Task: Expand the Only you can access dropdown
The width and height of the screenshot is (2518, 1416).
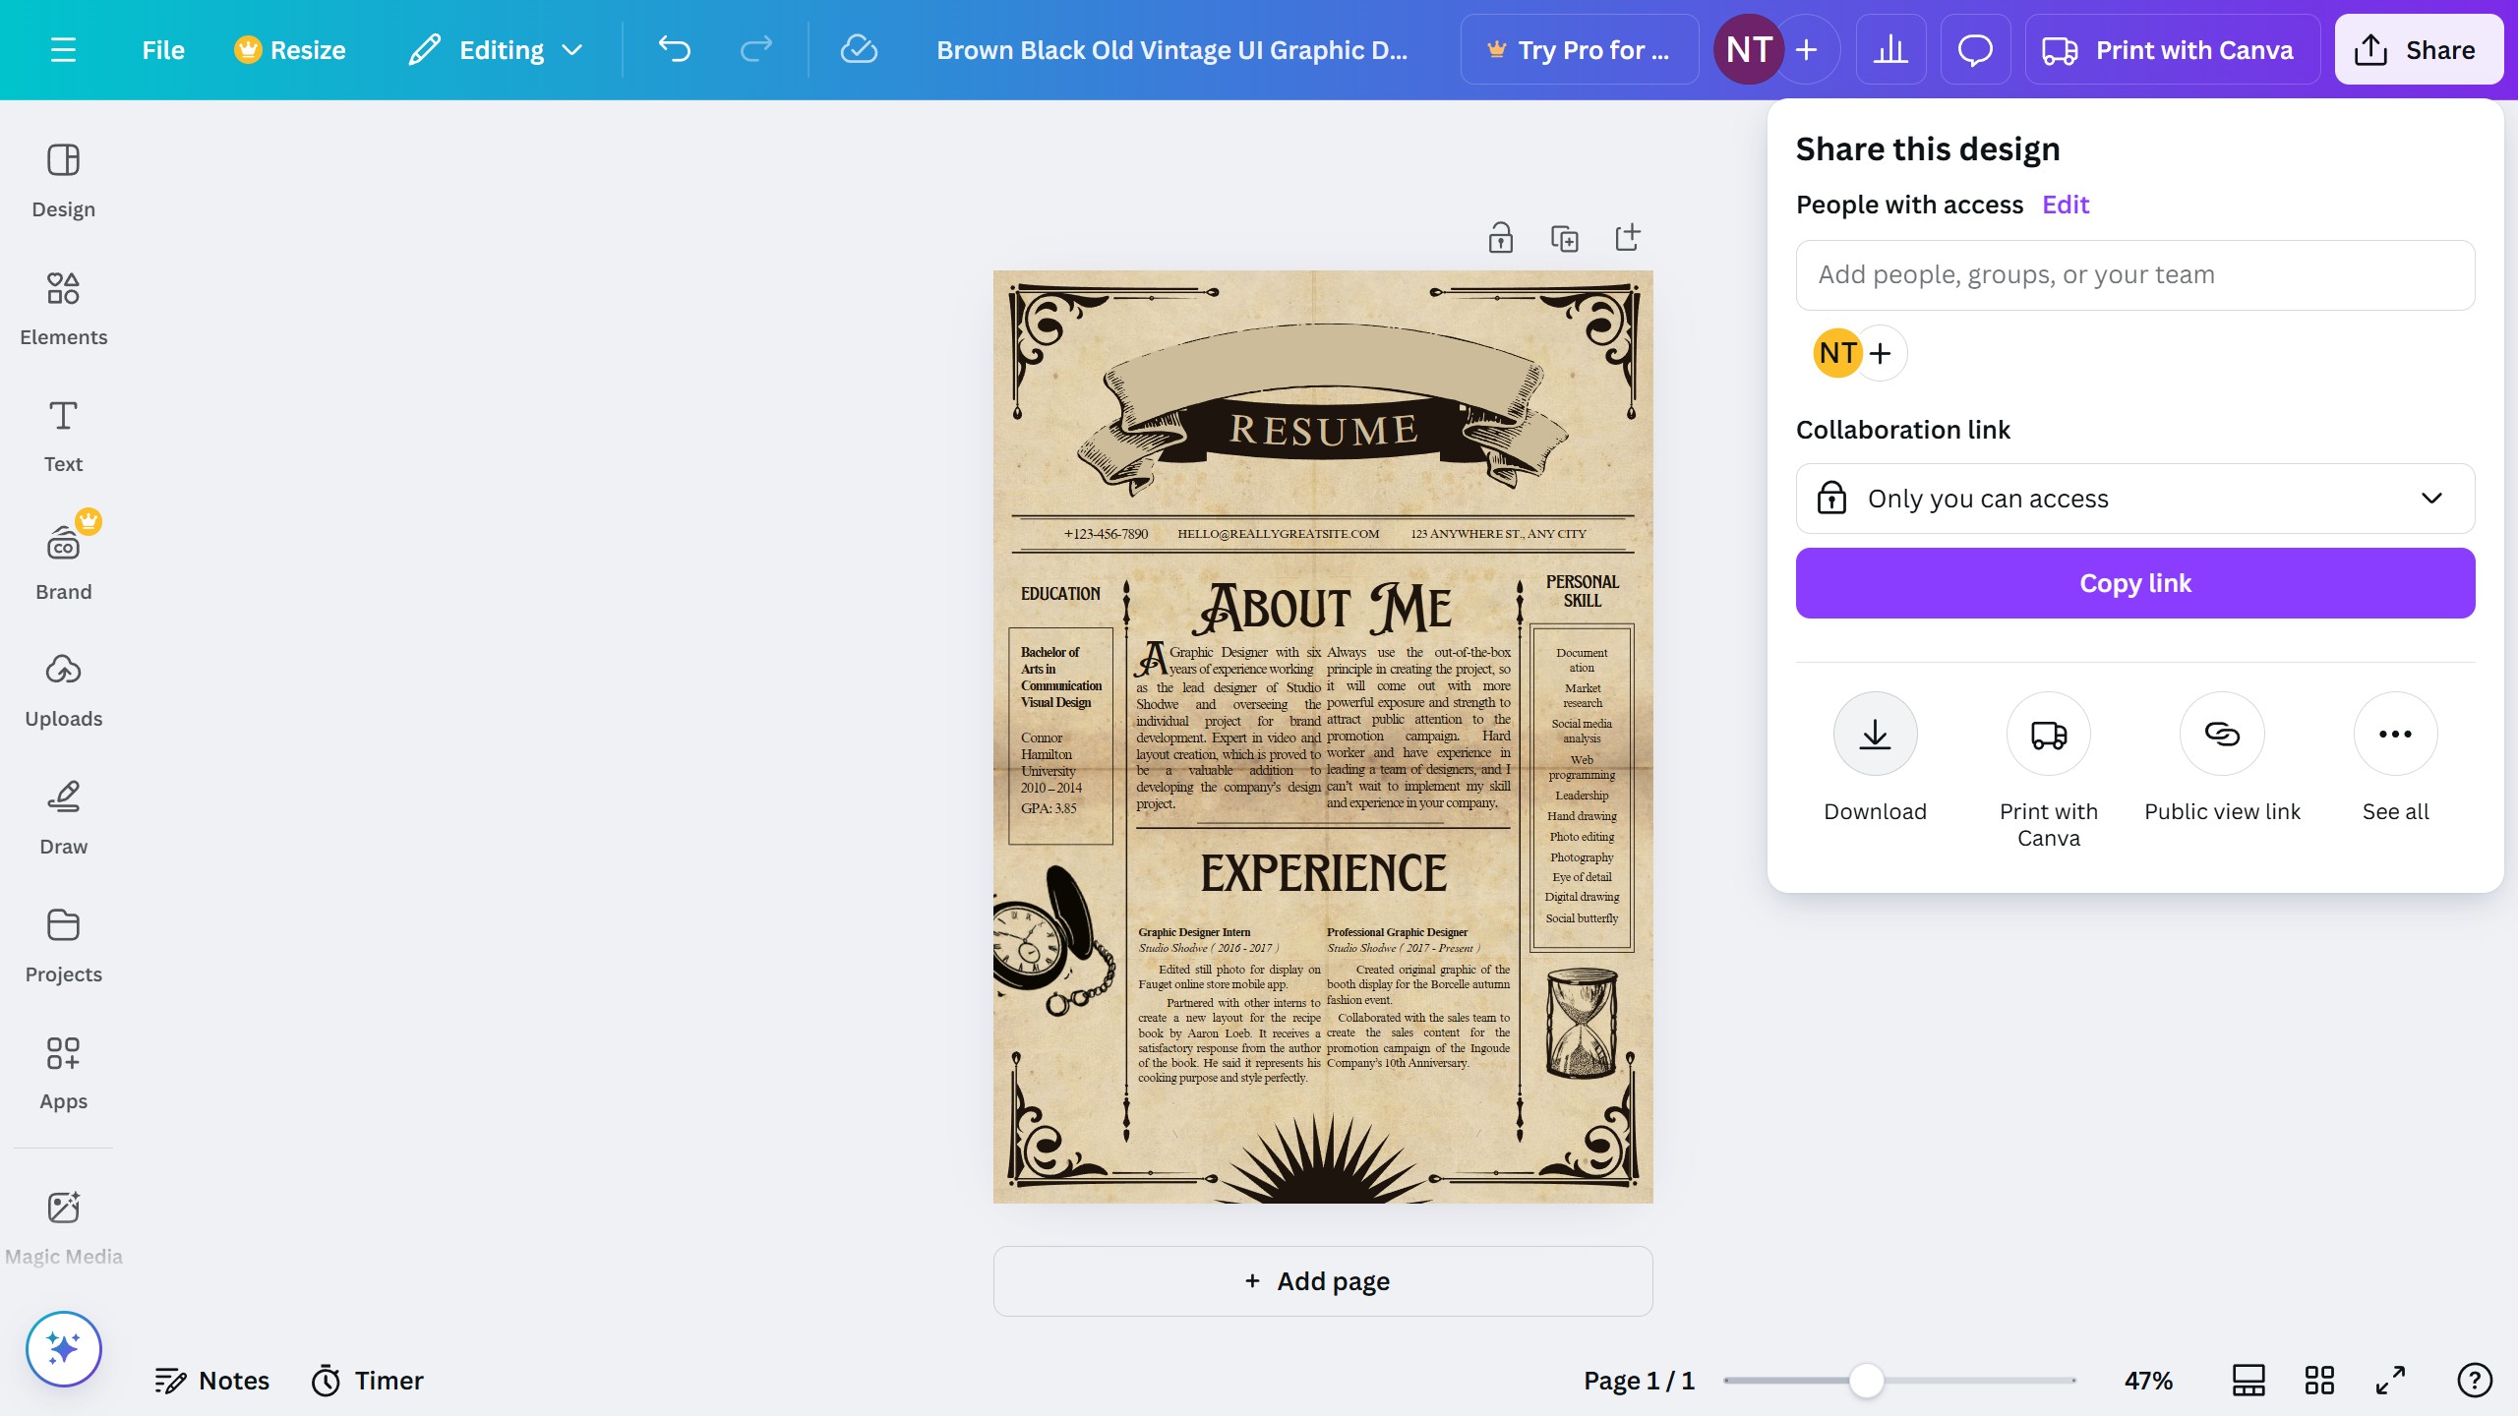Action: pos(2134,499)
